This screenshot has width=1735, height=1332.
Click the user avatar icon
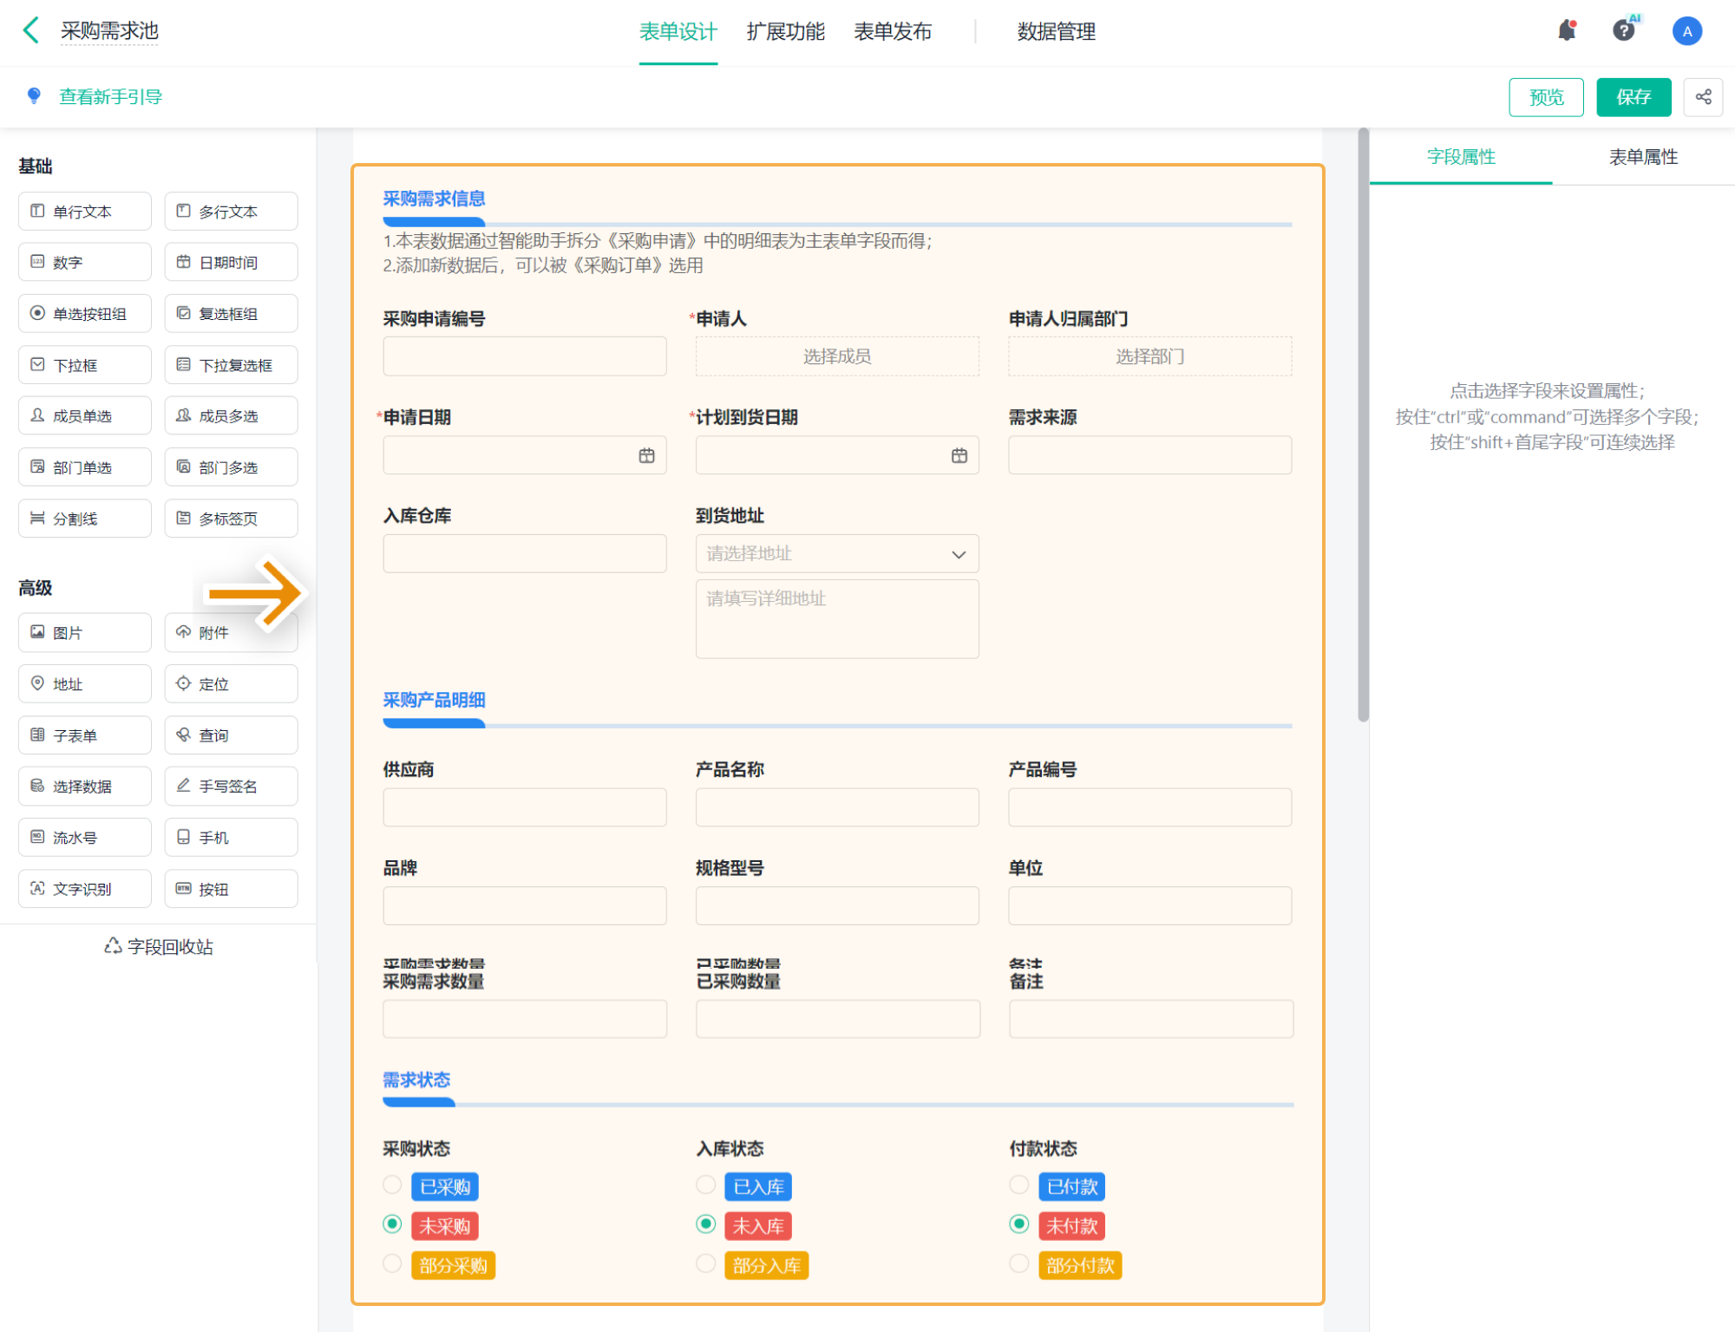pos(1686,31)
